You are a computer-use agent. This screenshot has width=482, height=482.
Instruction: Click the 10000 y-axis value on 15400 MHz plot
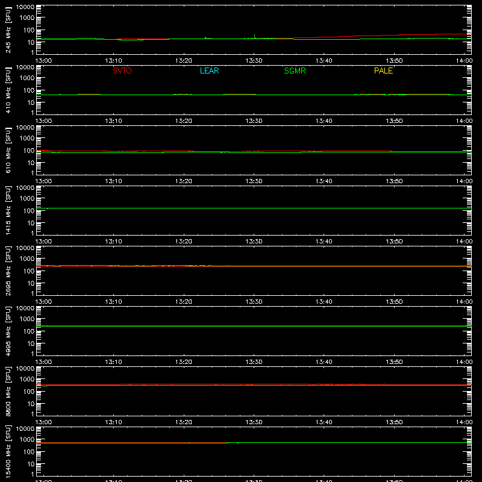click(x=25, y=429)
